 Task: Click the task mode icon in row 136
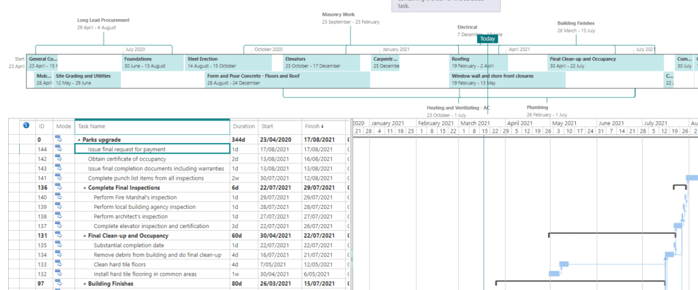click(58, 187)
